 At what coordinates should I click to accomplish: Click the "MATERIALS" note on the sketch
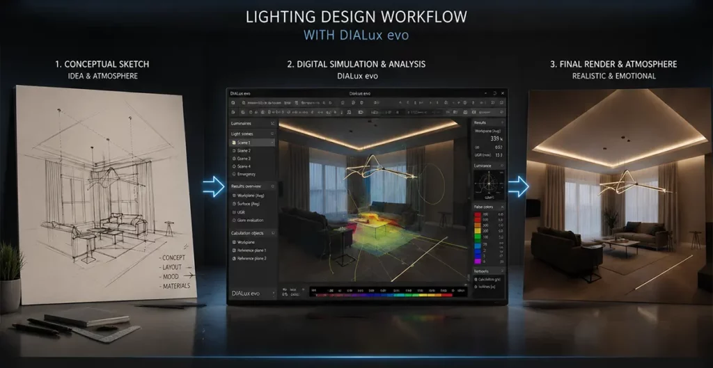(175, 286)
